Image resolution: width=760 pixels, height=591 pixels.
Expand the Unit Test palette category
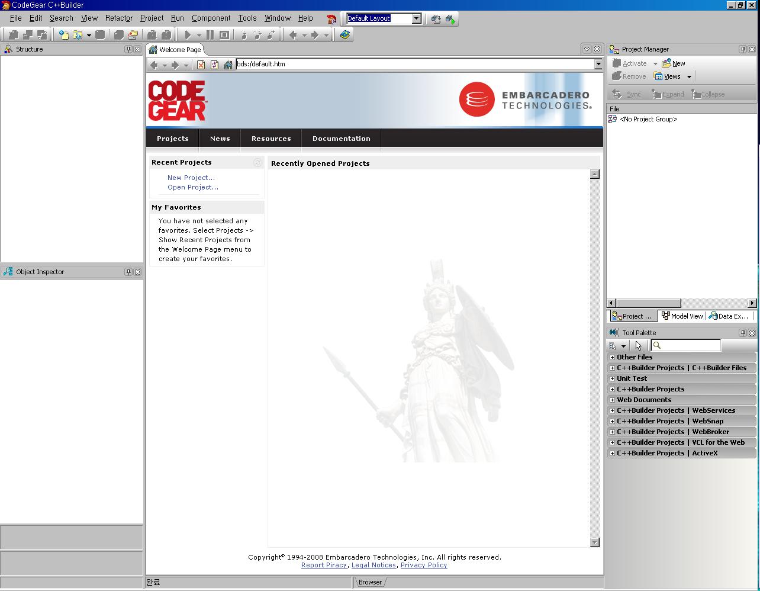[612, 378]
